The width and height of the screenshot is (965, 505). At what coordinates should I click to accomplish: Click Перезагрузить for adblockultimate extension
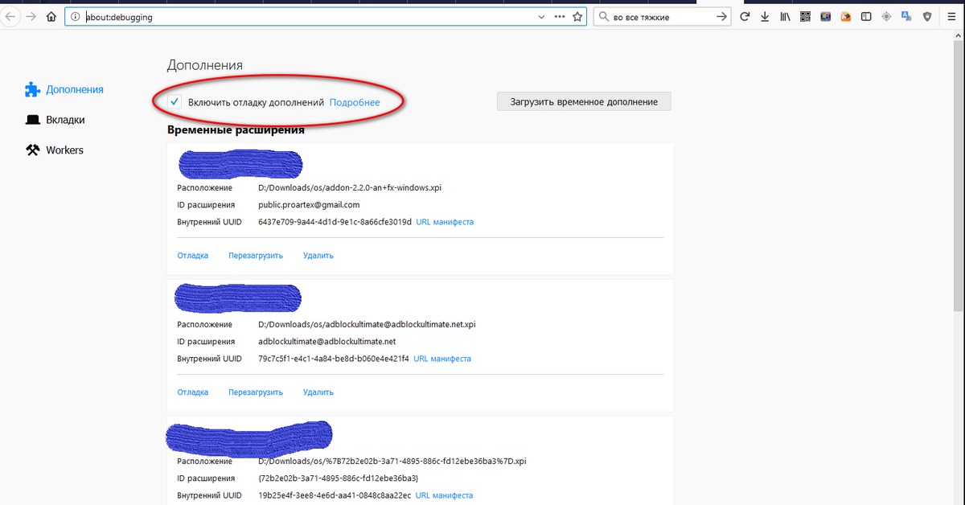(256, 392)
